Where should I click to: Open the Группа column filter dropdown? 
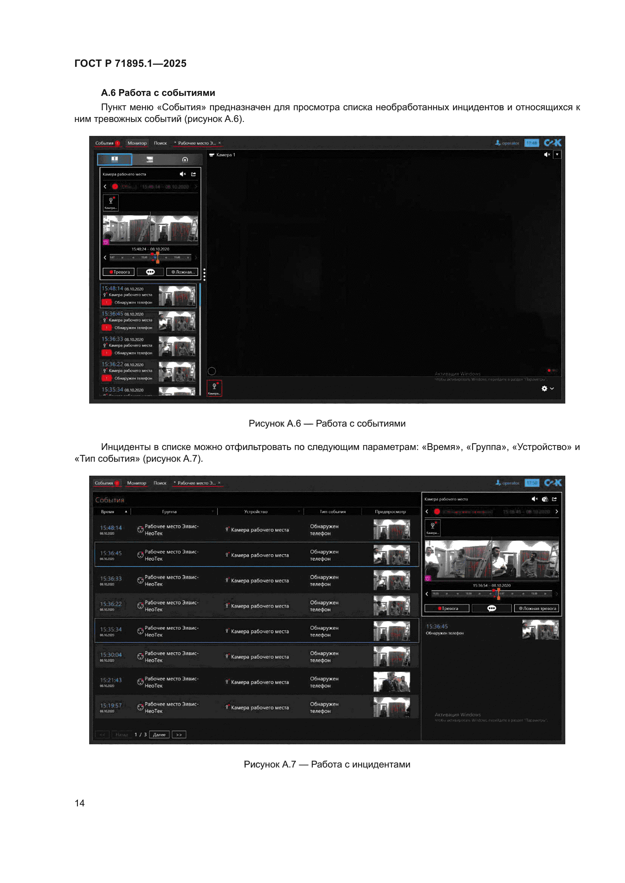(213, 512)
